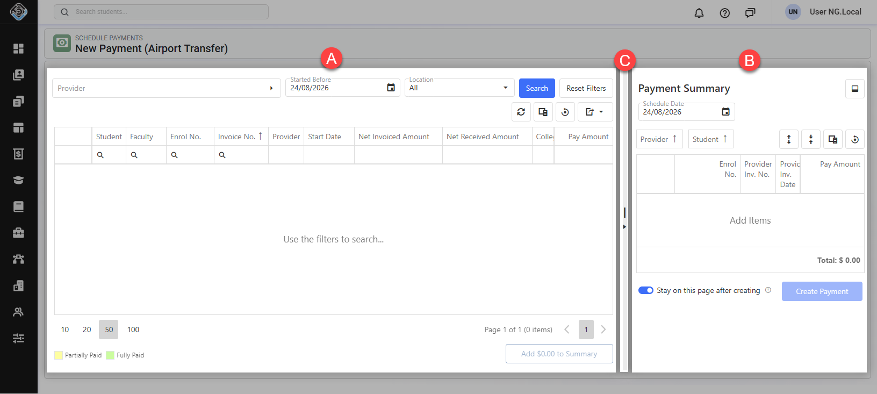Click info icon next to stay toggle
This screenshot has width=877, height=394.
768,290
